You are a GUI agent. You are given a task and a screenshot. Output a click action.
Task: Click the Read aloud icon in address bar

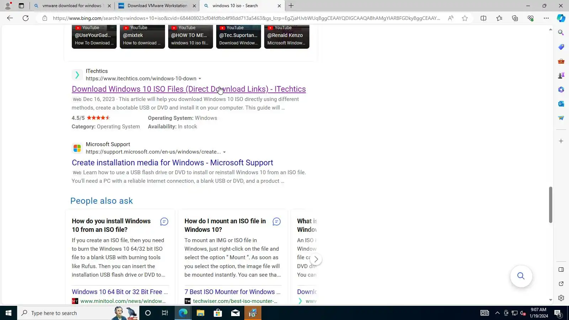point(451,18)
